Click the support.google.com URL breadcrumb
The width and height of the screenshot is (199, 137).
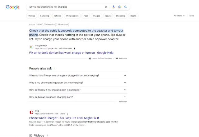[53, 48]
